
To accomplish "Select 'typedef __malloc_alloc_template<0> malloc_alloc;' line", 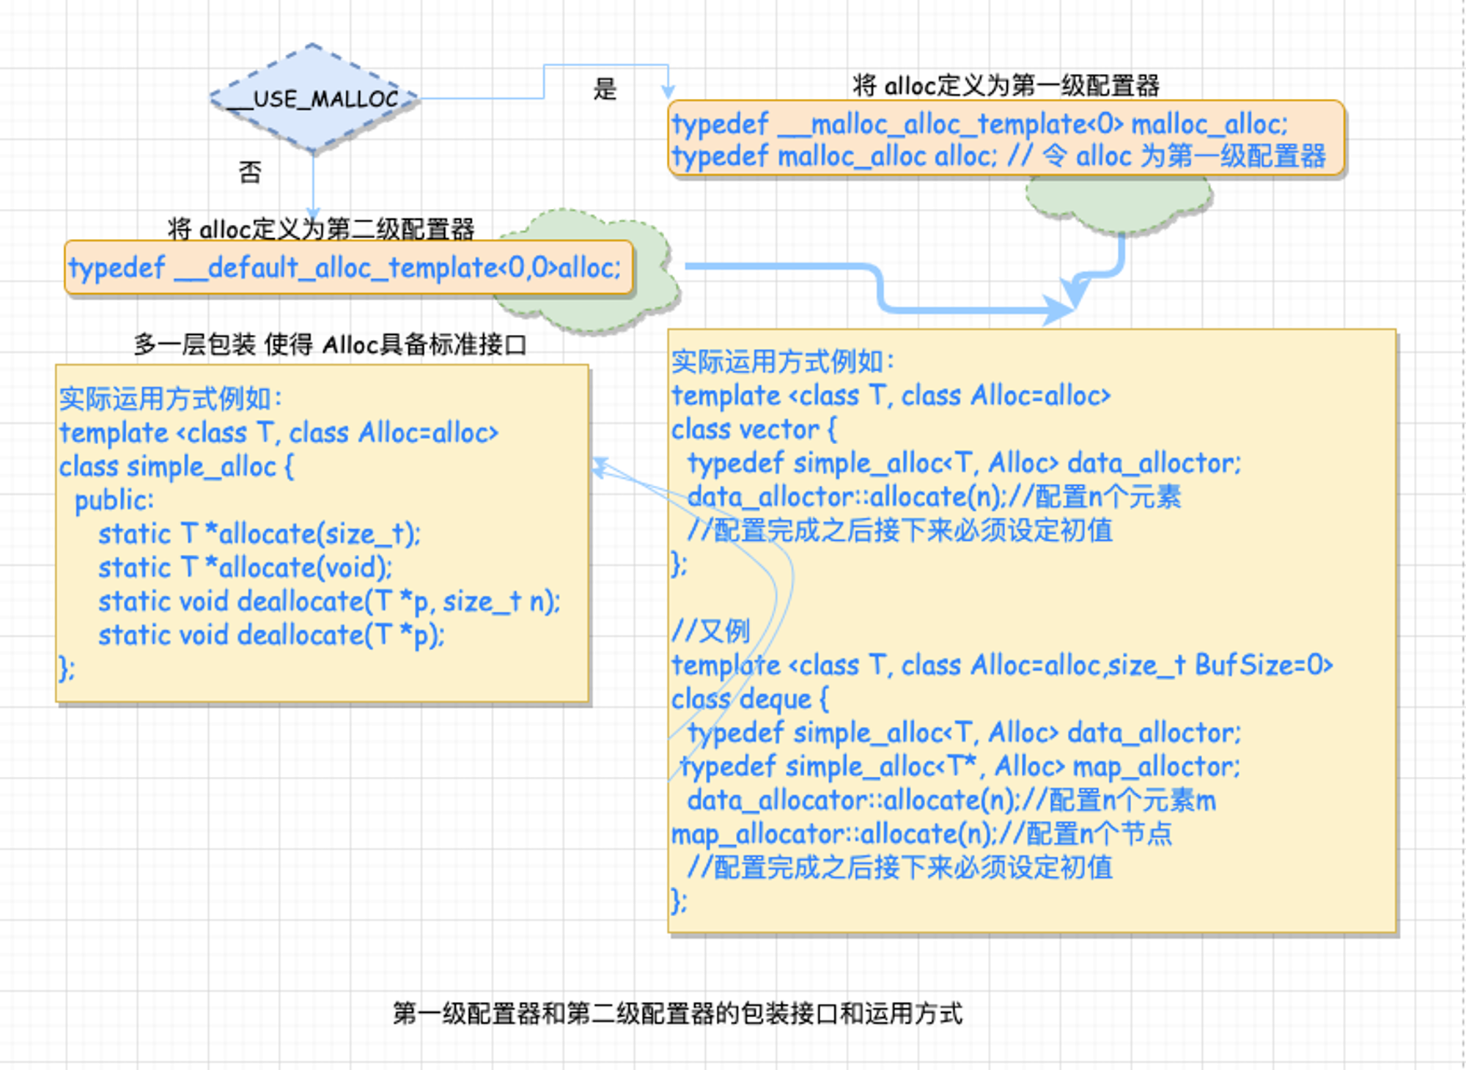I will [979, 124].
